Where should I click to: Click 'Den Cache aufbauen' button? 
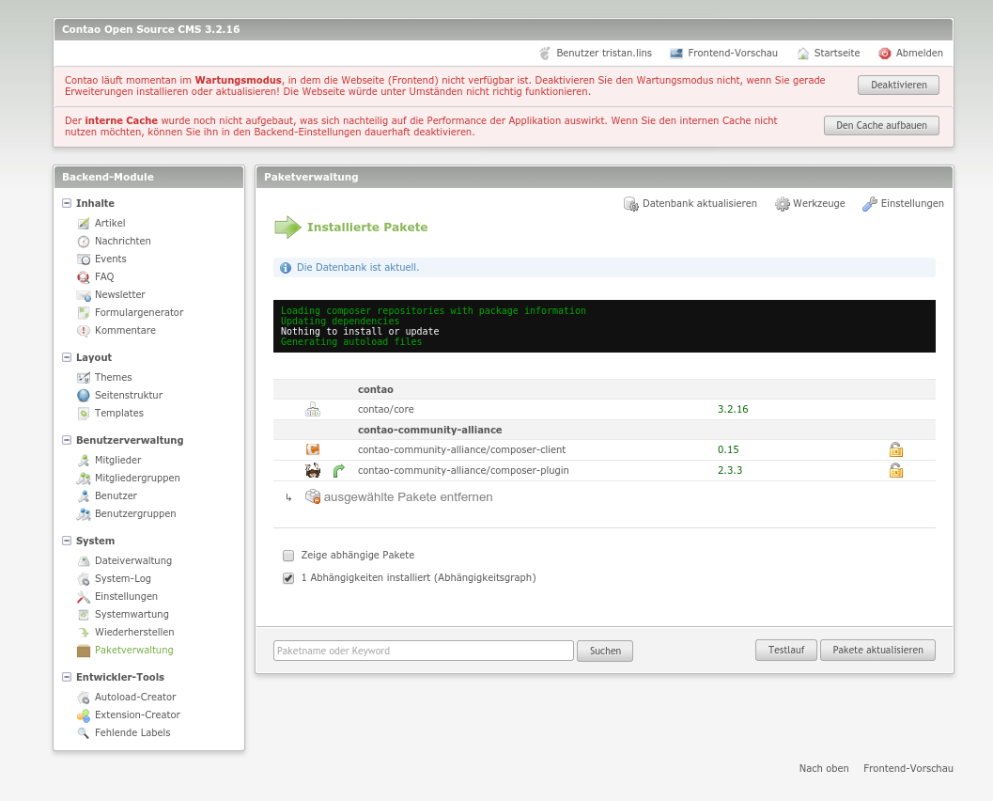[881, 125]
